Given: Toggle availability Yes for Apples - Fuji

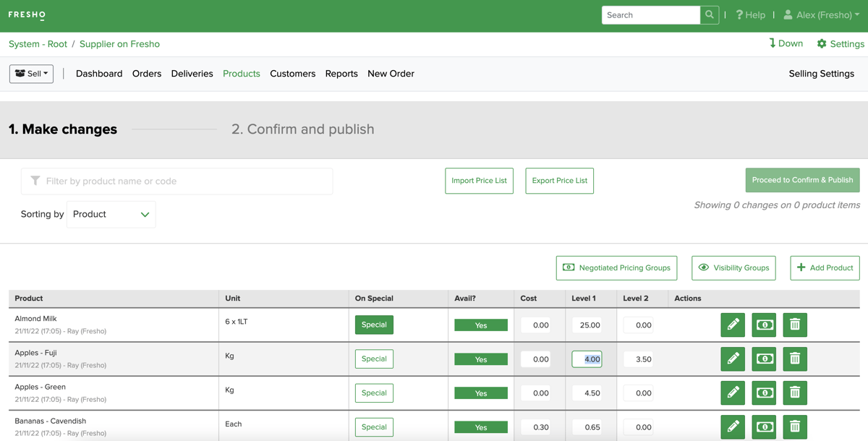Looking at the screenshot, I should [481, 359].
